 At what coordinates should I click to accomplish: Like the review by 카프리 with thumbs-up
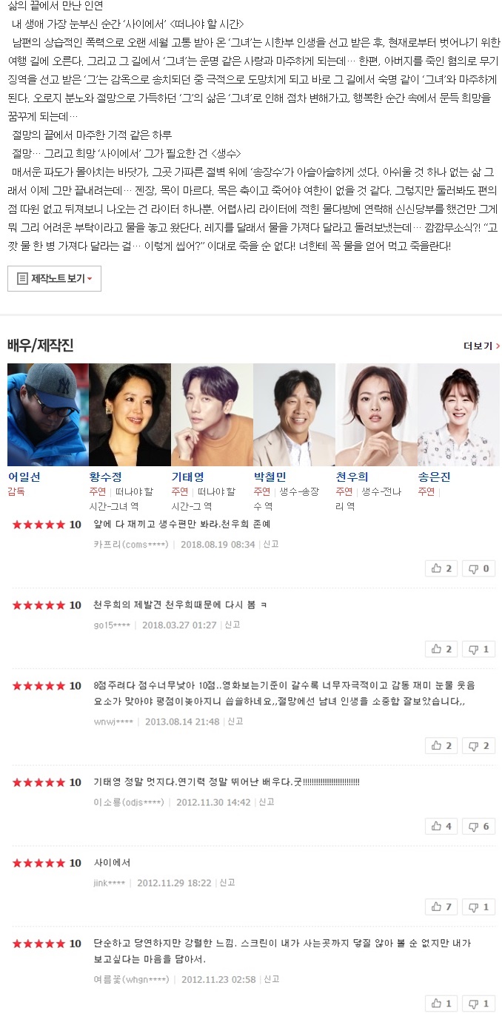tap(441, 568)
